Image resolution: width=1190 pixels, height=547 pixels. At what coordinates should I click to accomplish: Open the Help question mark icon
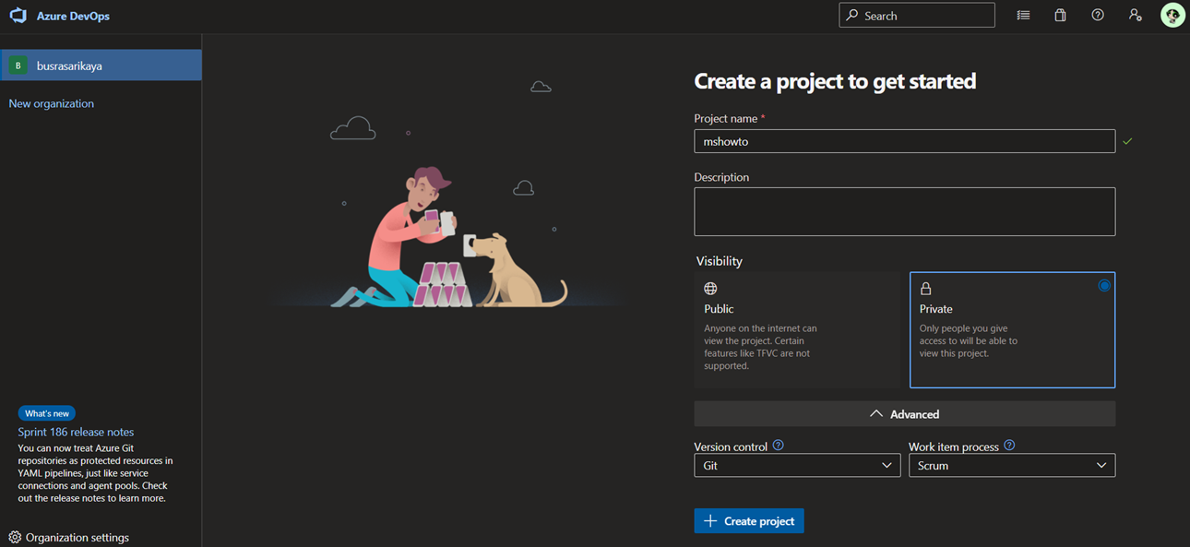[1098, 16]
